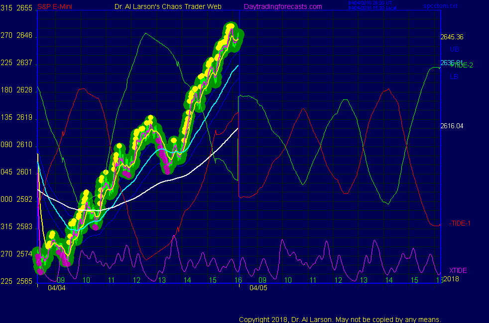Click the Daytradingforecasts.com link at top
Screen dimensions: 489x323
click(282, 6)
